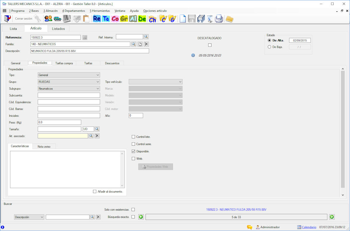The width and height of the screenshot is (350, 231).
Task: Open the 3 Almacén menu
Action: tap(50, 11)
